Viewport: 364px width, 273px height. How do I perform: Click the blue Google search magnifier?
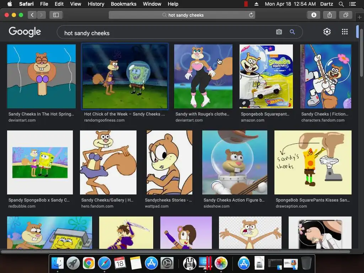[292, 32]
